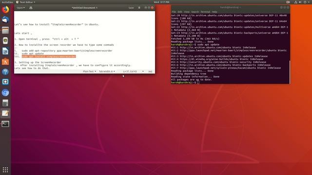This screenshot has width=312, height=175.
Task: Click 'Building dependency tree' line in terminal
Action: tap(189, 73)
